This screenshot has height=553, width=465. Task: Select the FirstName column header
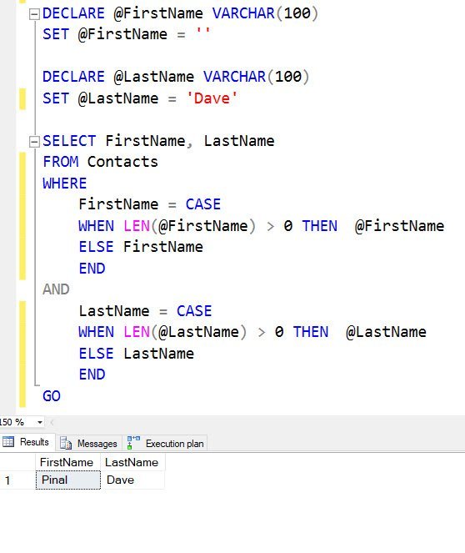coord(67,462)
